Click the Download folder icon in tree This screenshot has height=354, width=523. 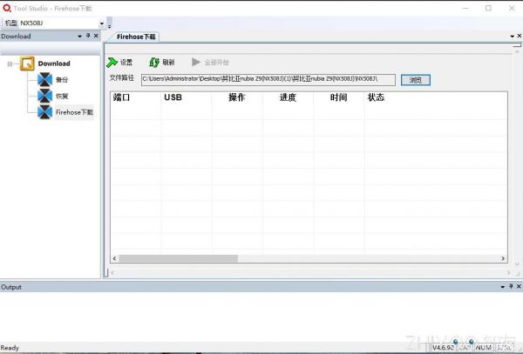coord(27,63)
